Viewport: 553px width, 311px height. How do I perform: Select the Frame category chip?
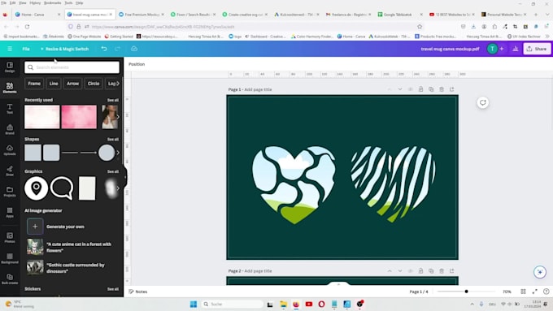tap(34, 84)
